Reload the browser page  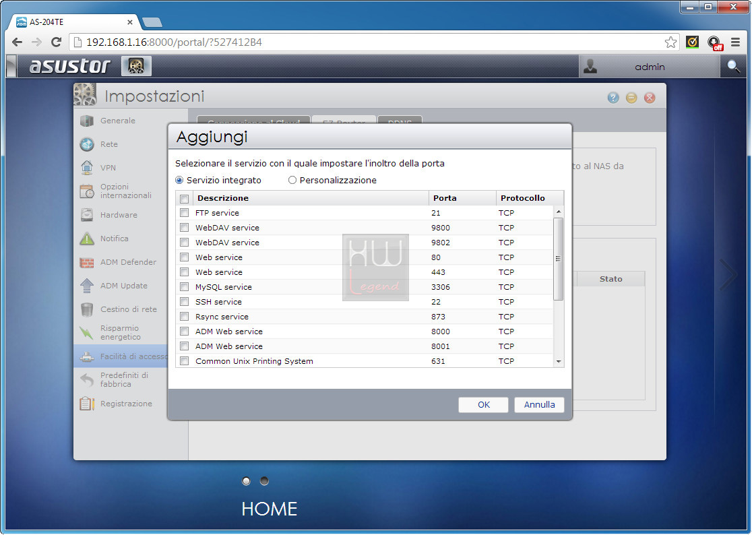pyautogui.click(x=56, y=42)
